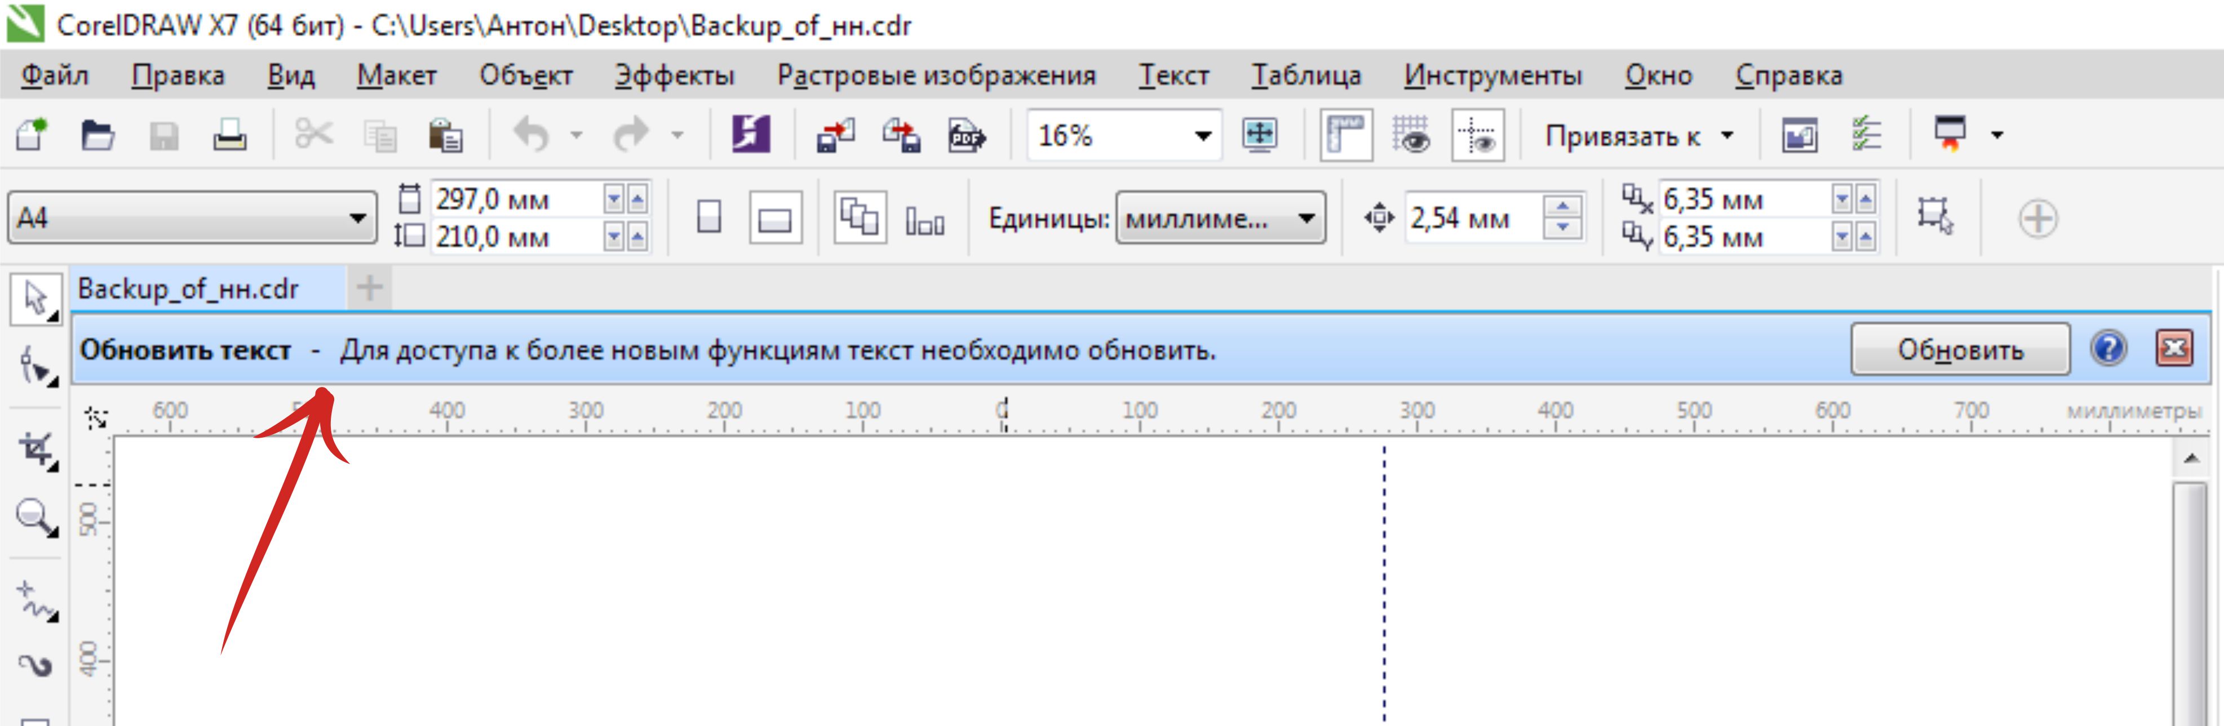Open the options checklist icon
This screenshot has height=726, width=2224.
(x=1866, y=135)
